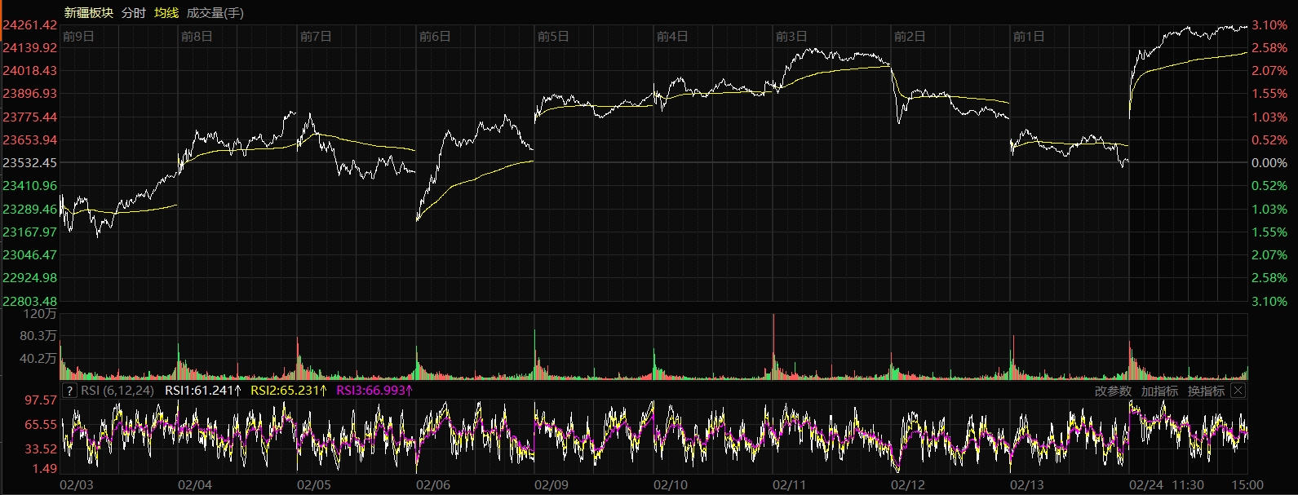
Task: Click the 前1日 day marker
Action: click(x=1028, y=37)
